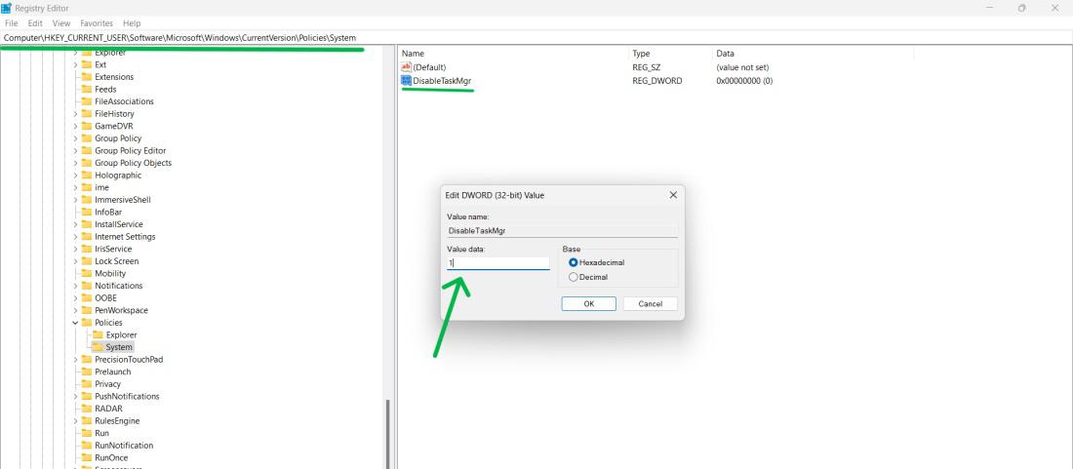The height and width of the screenshot is (469, 1073).
Task: Click the Privacy folder icon
Action: (x=86, y=384)
